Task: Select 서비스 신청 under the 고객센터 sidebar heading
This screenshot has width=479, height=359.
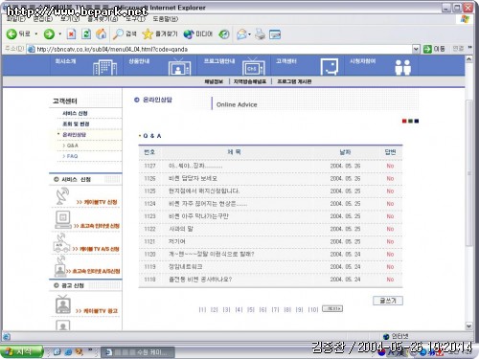Action: tap(75, 113)
